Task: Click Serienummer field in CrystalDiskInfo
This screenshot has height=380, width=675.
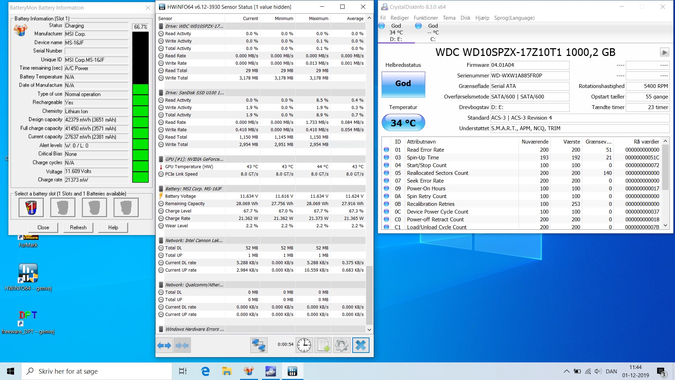Action: (530, 76)
